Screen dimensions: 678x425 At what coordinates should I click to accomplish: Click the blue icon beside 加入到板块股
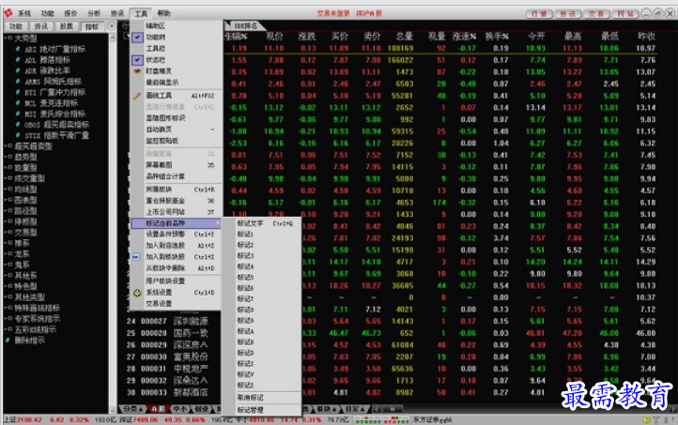136,256
